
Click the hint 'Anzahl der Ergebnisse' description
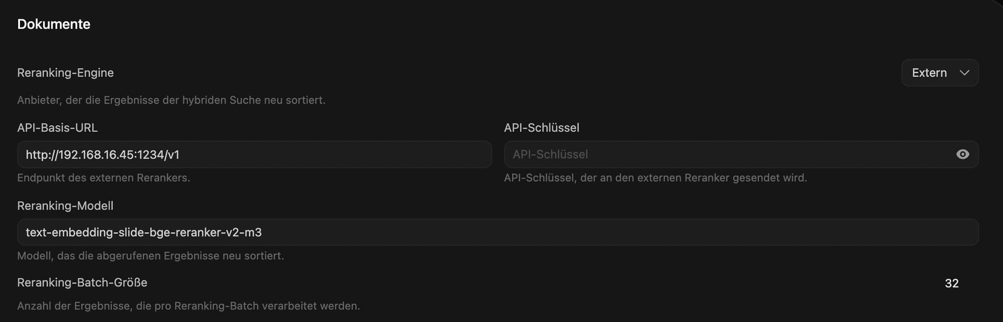tap(189, 306)
